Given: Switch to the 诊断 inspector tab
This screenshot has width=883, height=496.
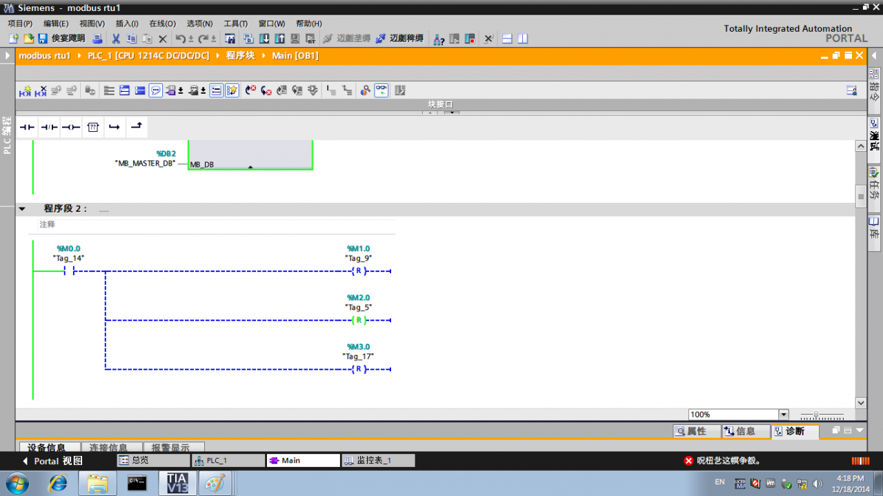Looking at the screenshot, I should (x=795, y=431).
